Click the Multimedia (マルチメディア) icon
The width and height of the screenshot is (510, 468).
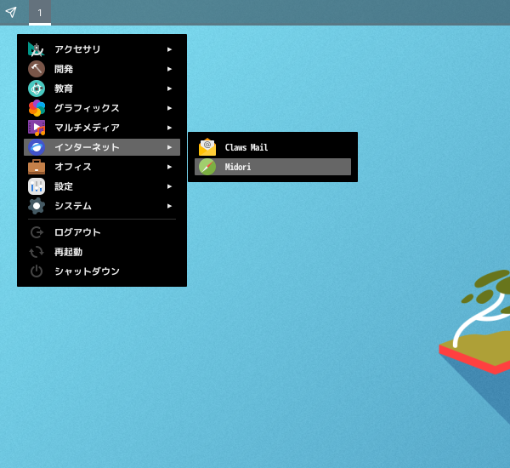(x=37, y=128)
